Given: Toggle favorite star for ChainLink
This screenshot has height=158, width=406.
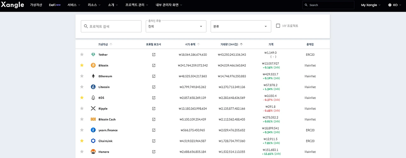Looking at the screenshot, I should click(82, 141).
